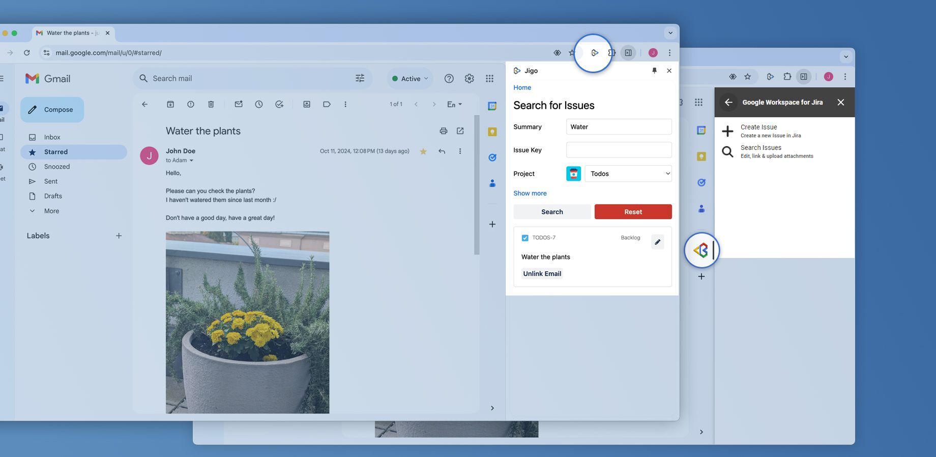Expand the Active status dropdown
936x457 pixels.
click(x=410, y=79)
